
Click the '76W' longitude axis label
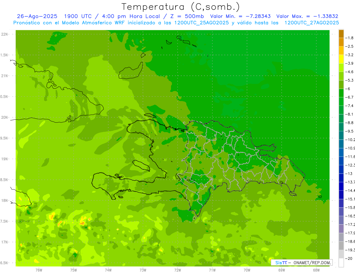point(39,270)
